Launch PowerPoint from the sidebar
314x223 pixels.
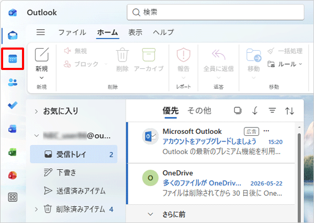point(13,175)
